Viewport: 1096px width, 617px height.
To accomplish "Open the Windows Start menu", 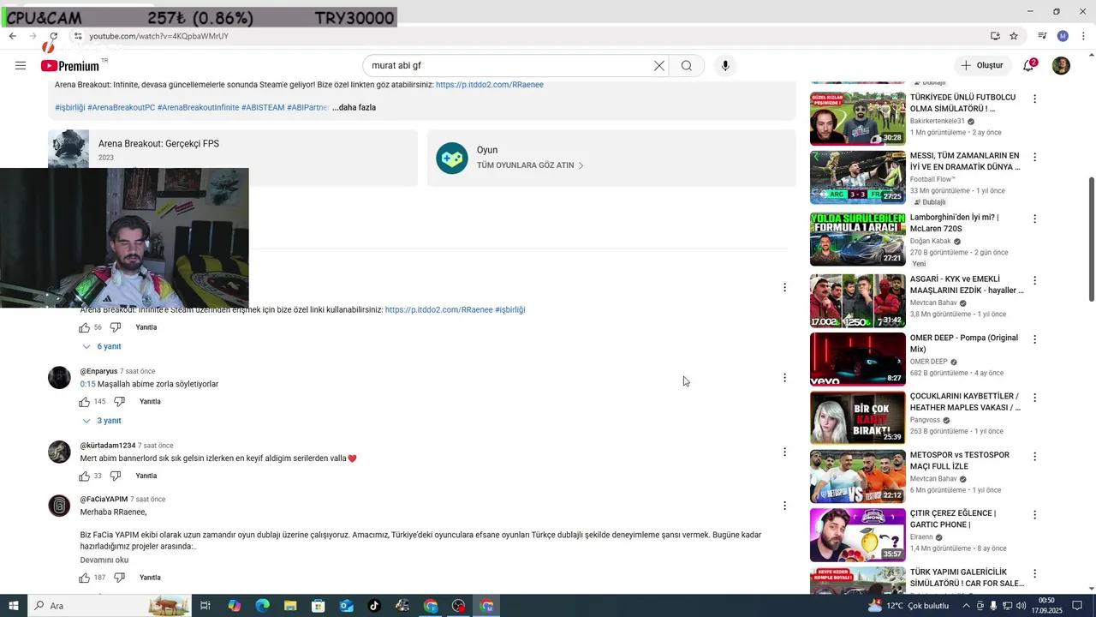I will click(x=13, y=606).
